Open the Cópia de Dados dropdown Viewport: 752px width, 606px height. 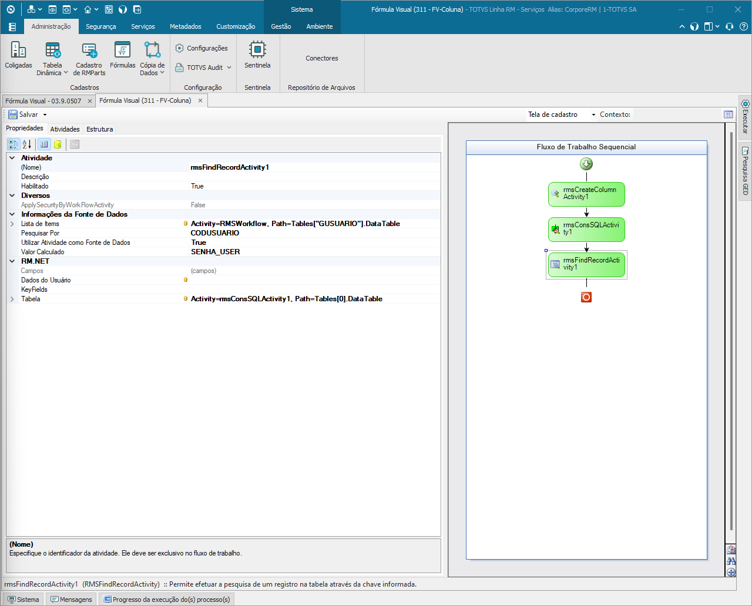tap(162, 73)
